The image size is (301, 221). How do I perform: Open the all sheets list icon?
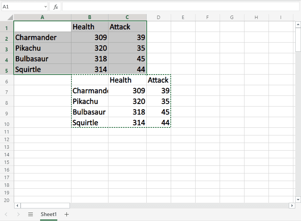pyautogui.click(x=31, y=215)
